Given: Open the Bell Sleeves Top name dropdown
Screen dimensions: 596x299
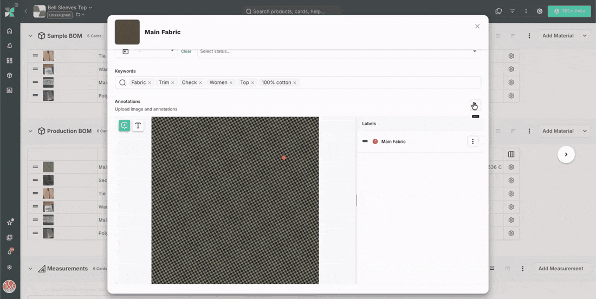Looking at the screenshot, I should [69, 7].
